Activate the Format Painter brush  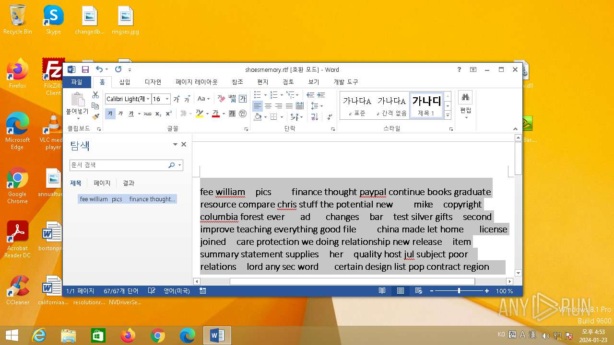(95, 116)
